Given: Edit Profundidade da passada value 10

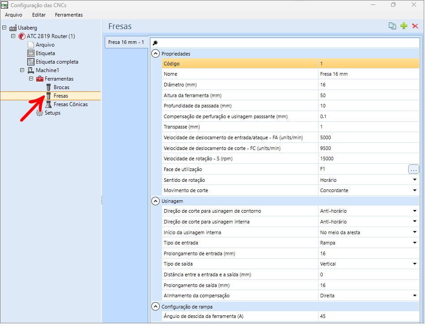Looking at the screenshot, I should 368,106.
